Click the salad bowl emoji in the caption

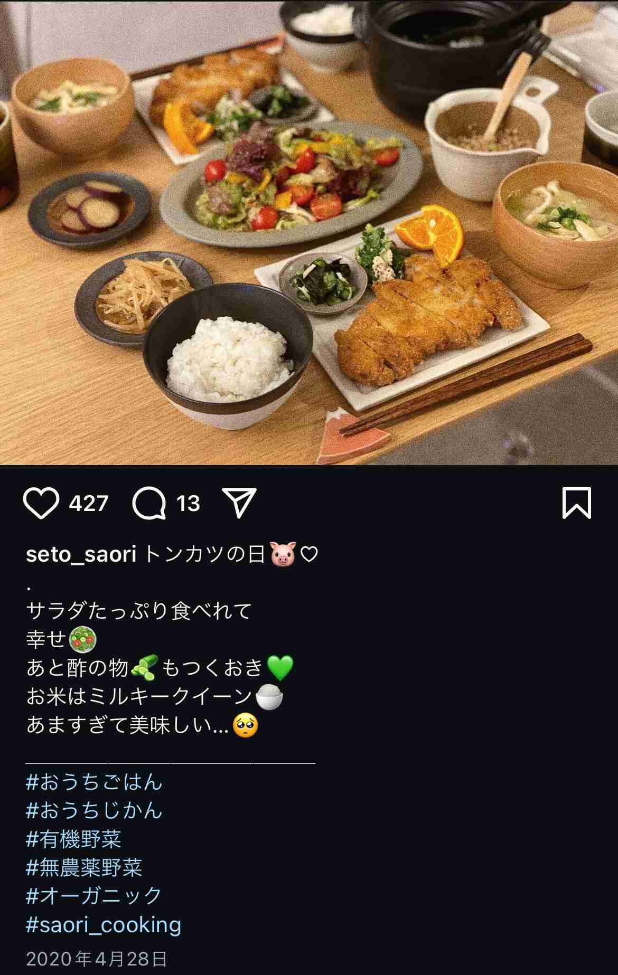83,639
